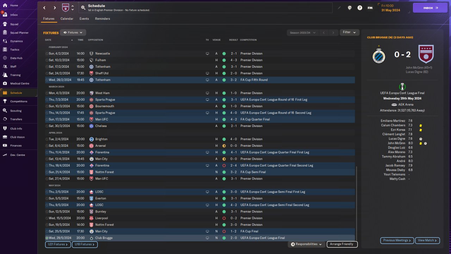This screenshot has width=451, height=254.
Task: Go to Scouting in the sidebar
Action: click(x=19, y=111)
